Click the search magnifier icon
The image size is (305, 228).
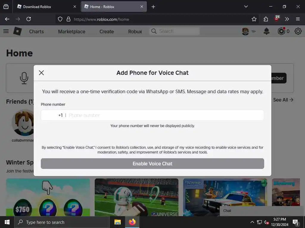pyautogui.click(x=154, y=31)
